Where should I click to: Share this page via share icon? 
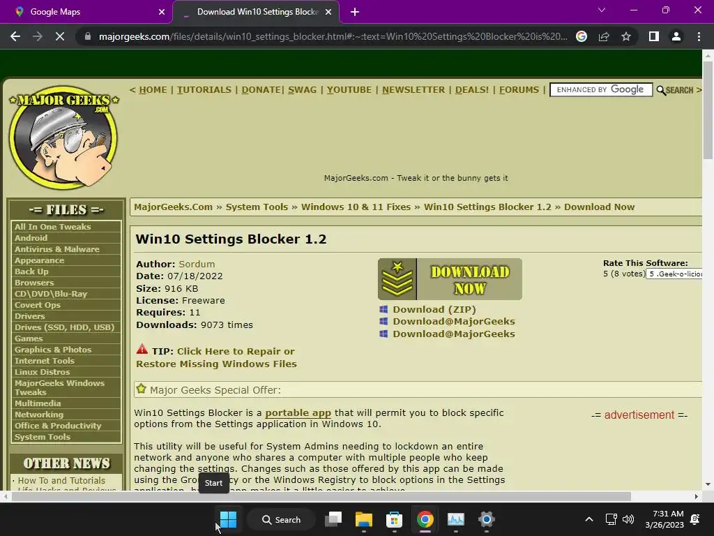(x=604, y=36)
